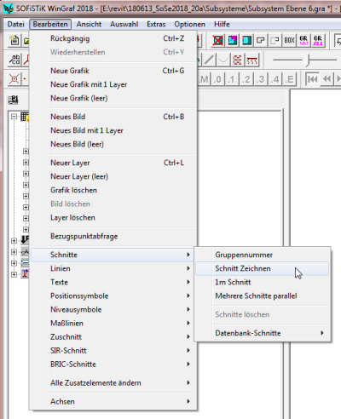Viewport: 341px width, 419px height.
Task: Jump to first with rewind-to-start icon
Action: pyautogui.click(x=312, y=79)
